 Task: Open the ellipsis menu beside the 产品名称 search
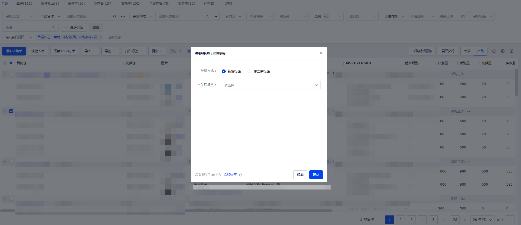(123, 16)
